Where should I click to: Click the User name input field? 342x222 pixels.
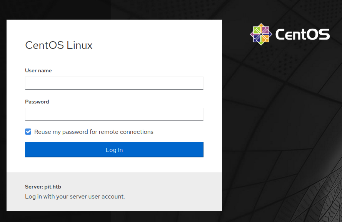click(114, 83)
